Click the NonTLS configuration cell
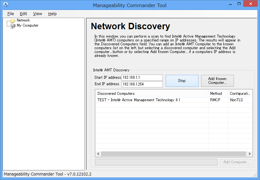The image size is (260, 180). click(x=237, y=100)
